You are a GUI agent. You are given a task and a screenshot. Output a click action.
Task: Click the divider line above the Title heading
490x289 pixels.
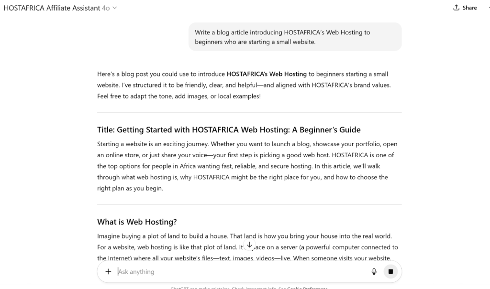click(x=249, y=112)
